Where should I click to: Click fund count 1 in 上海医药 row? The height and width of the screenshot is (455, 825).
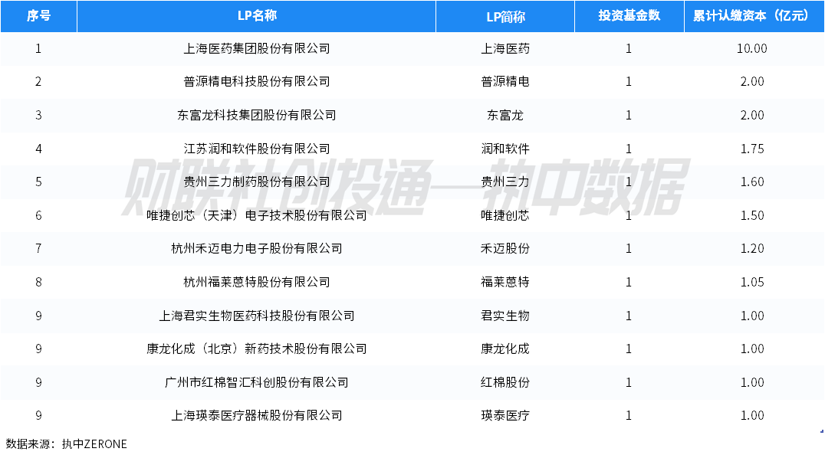click(x=629, y=49)
